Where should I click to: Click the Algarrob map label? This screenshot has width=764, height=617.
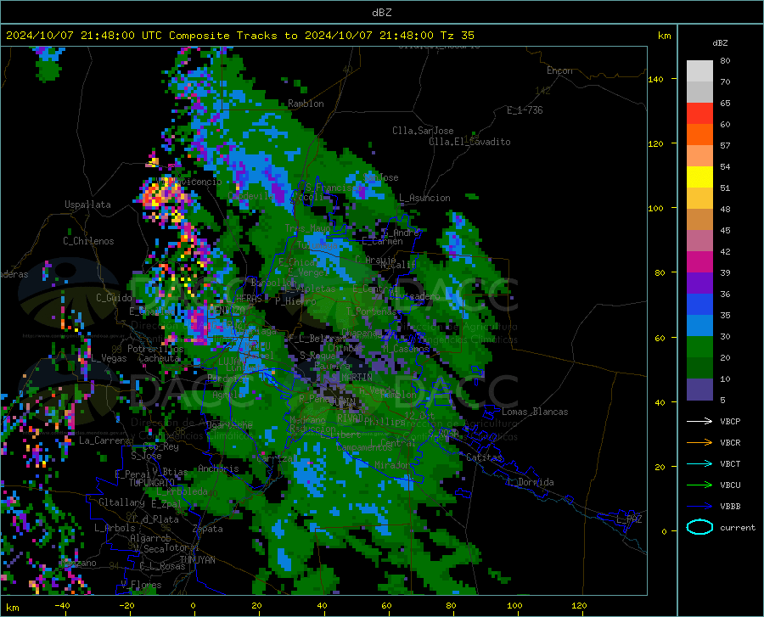tap(150, 538)
